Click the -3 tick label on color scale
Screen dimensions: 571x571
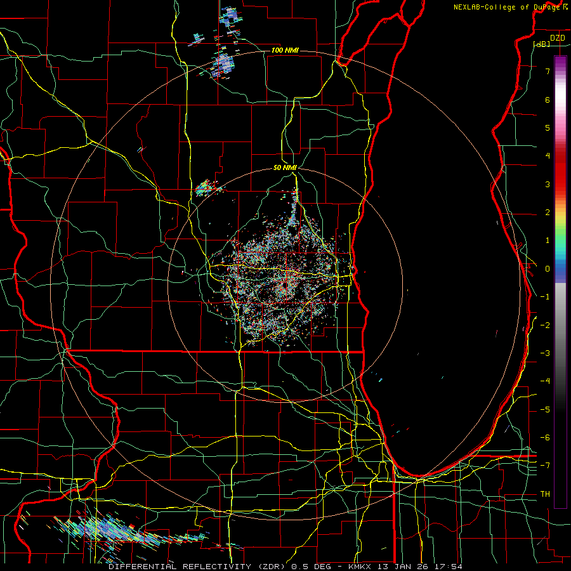pos(545,353)
